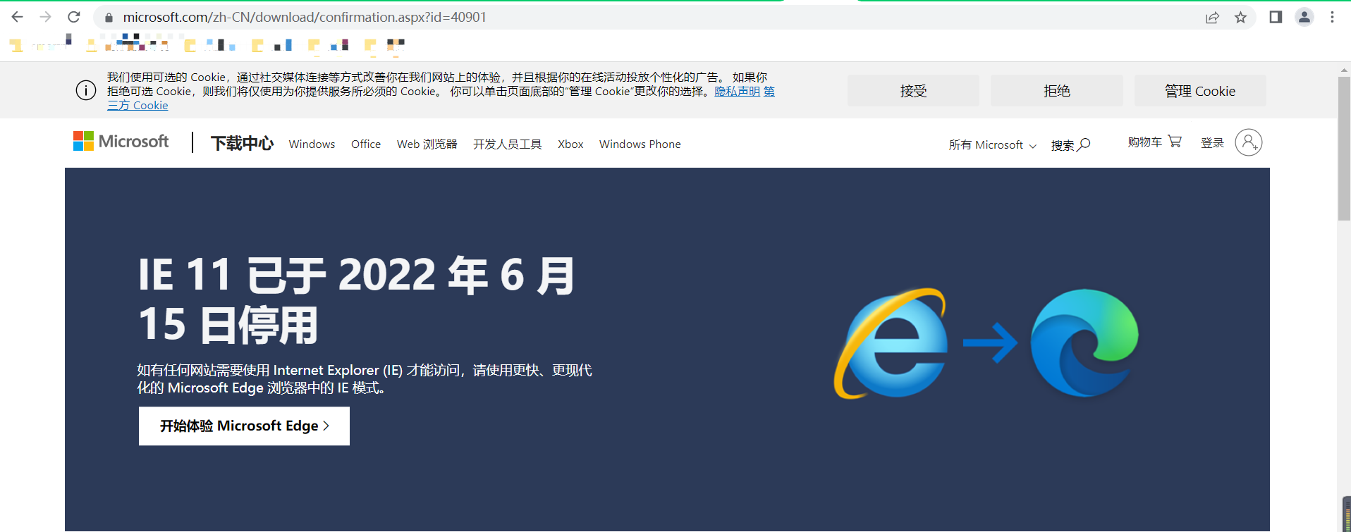Click the first bookmark folder icon

click(16, 46)
